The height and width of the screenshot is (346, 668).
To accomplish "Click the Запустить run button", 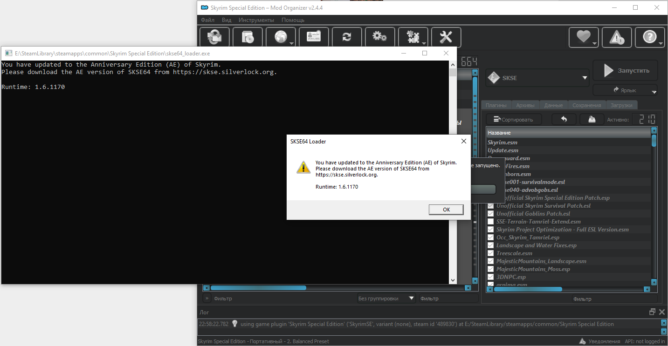I will point(625,71).
